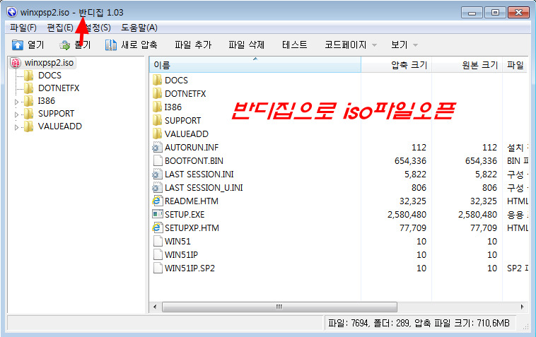Select AUTORUN.INF file in the list
Viewport: 536px width, 337px height.
coord(190,147)
